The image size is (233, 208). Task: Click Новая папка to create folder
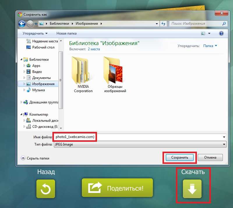66,33
